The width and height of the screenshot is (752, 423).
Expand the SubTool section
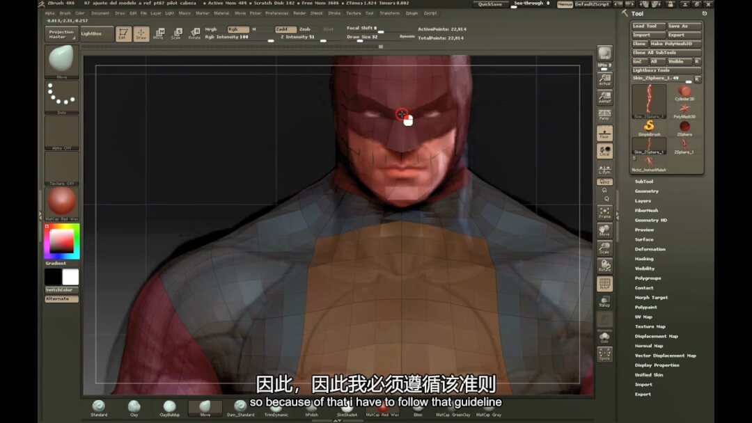click(x=643, y=182)
